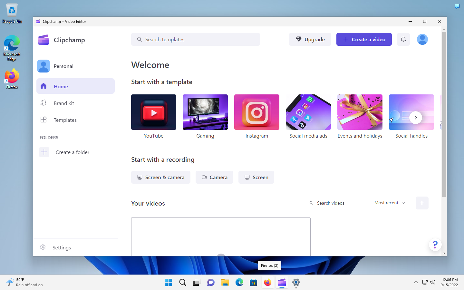Open Firefox from the taskbar
Image resolution: width=464 pixels, height=290 pixels.
(x=267, y=283)
